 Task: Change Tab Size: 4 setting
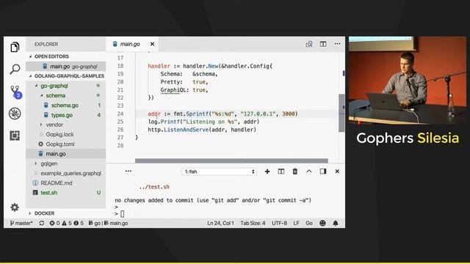pos(253,223)
